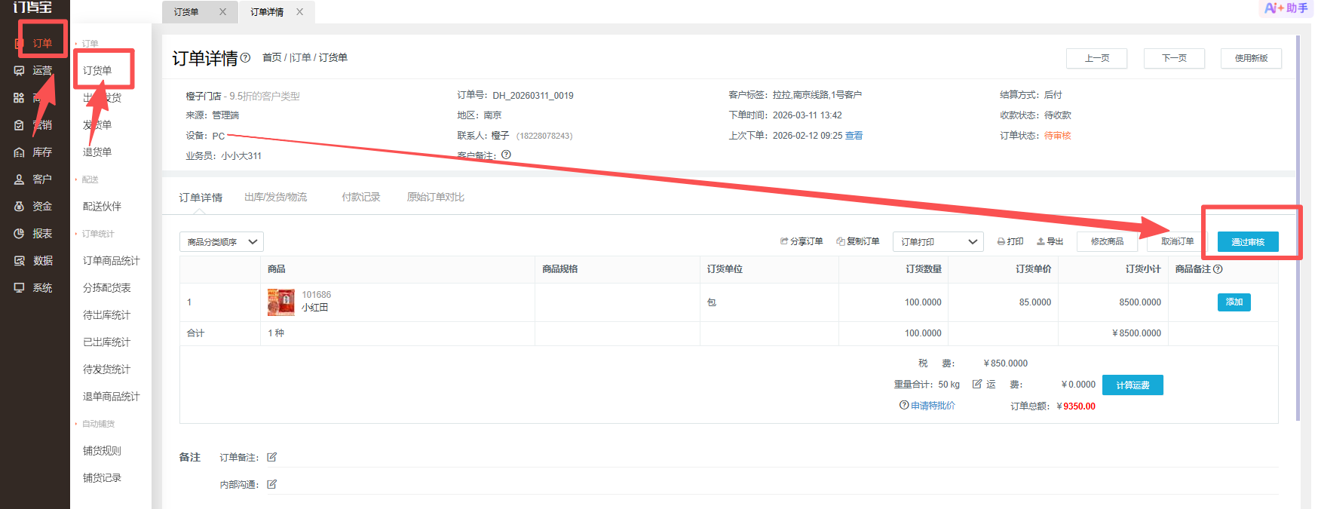Open 已出库统计 in submenu
Screen dimensions: 1321x509
tap(106, 342)
